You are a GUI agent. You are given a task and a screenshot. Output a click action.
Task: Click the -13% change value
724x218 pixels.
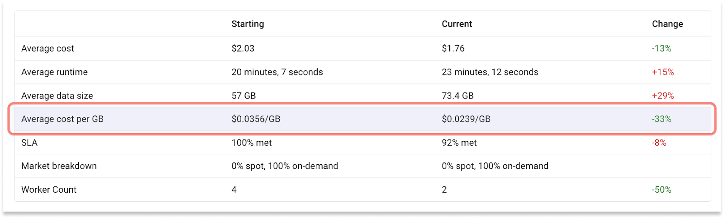(662, 48)
